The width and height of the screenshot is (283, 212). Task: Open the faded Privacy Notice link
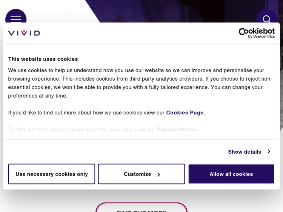tap(177, 130)
